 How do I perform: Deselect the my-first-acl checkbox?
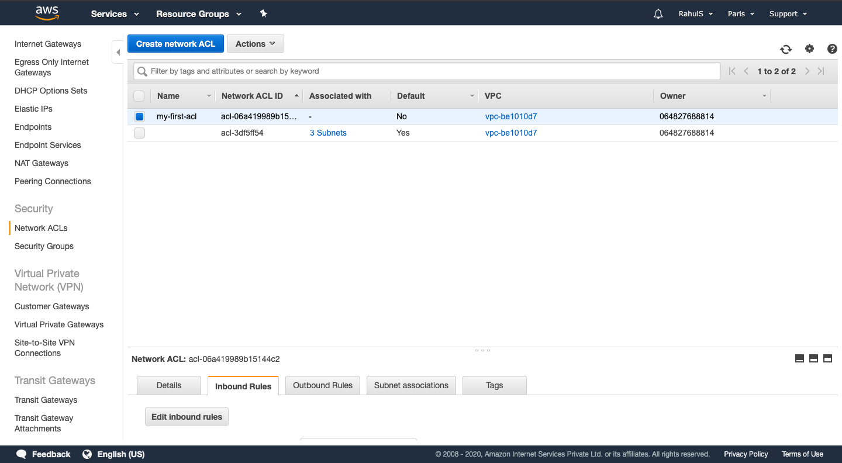(139, 116)
